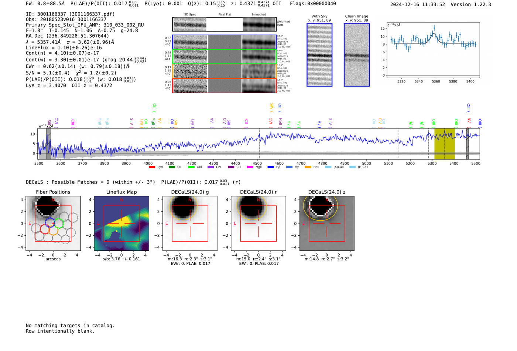Click the ID: 3001166337 text line
The height and width of the screenshot is (351, 517).
tap(70, 14)
